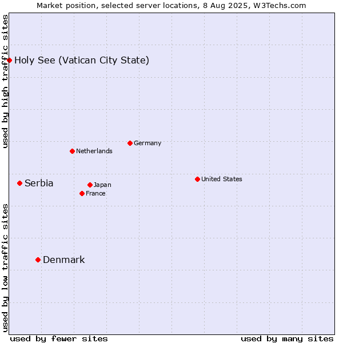Select the 'Denmark' label text

click(64, 260)
